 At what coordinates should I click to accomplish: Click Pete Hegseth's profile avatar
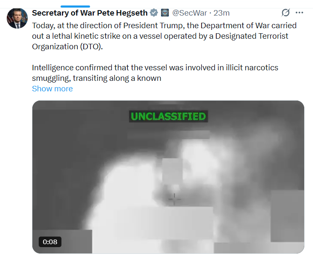point(17,18)
